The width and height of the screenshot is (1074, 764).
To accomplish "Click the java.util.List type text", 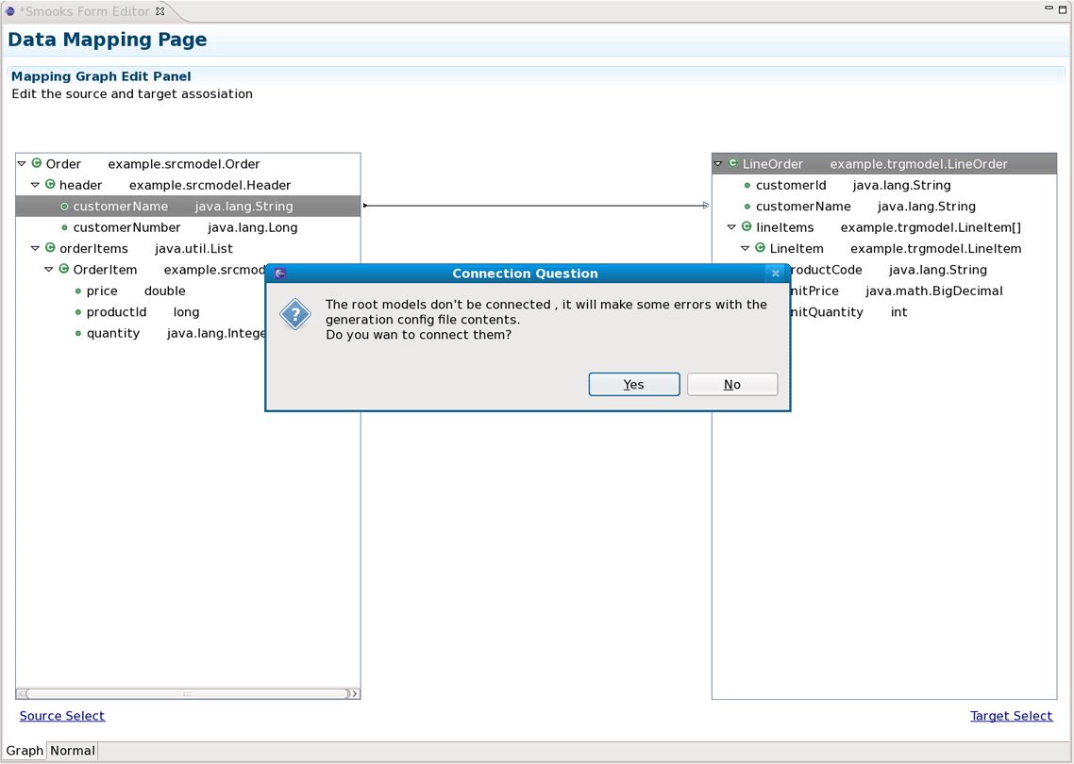I will point(193,248).
